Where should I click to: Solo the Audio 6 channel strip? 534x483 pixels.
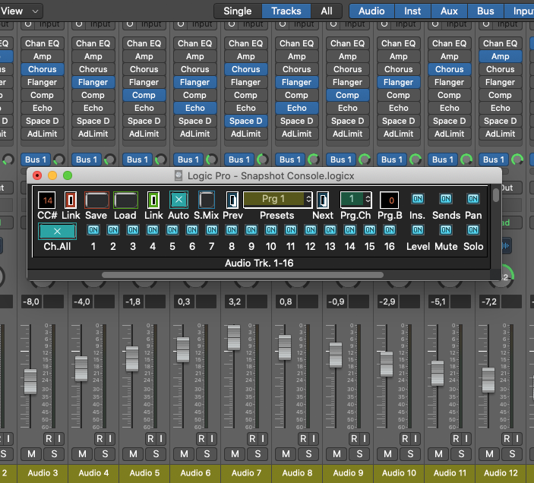207,454
